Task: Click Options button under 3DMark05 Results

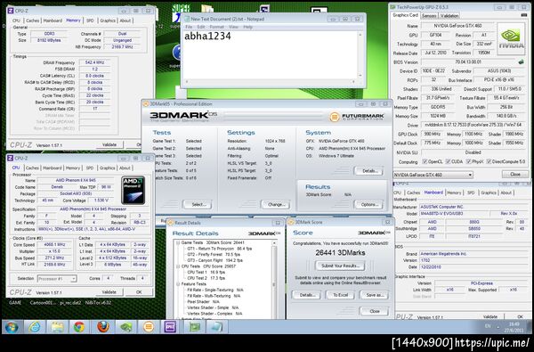Action: click(x=369, y=205)
